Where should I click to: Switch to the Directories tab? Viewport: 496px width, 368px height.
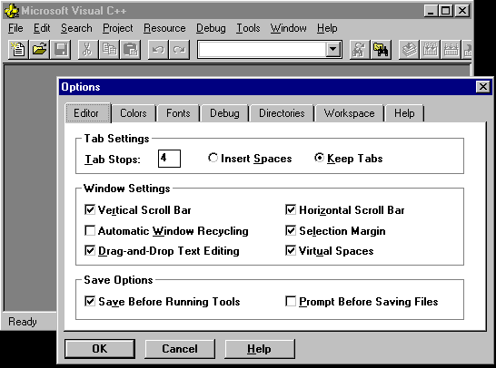282,113
